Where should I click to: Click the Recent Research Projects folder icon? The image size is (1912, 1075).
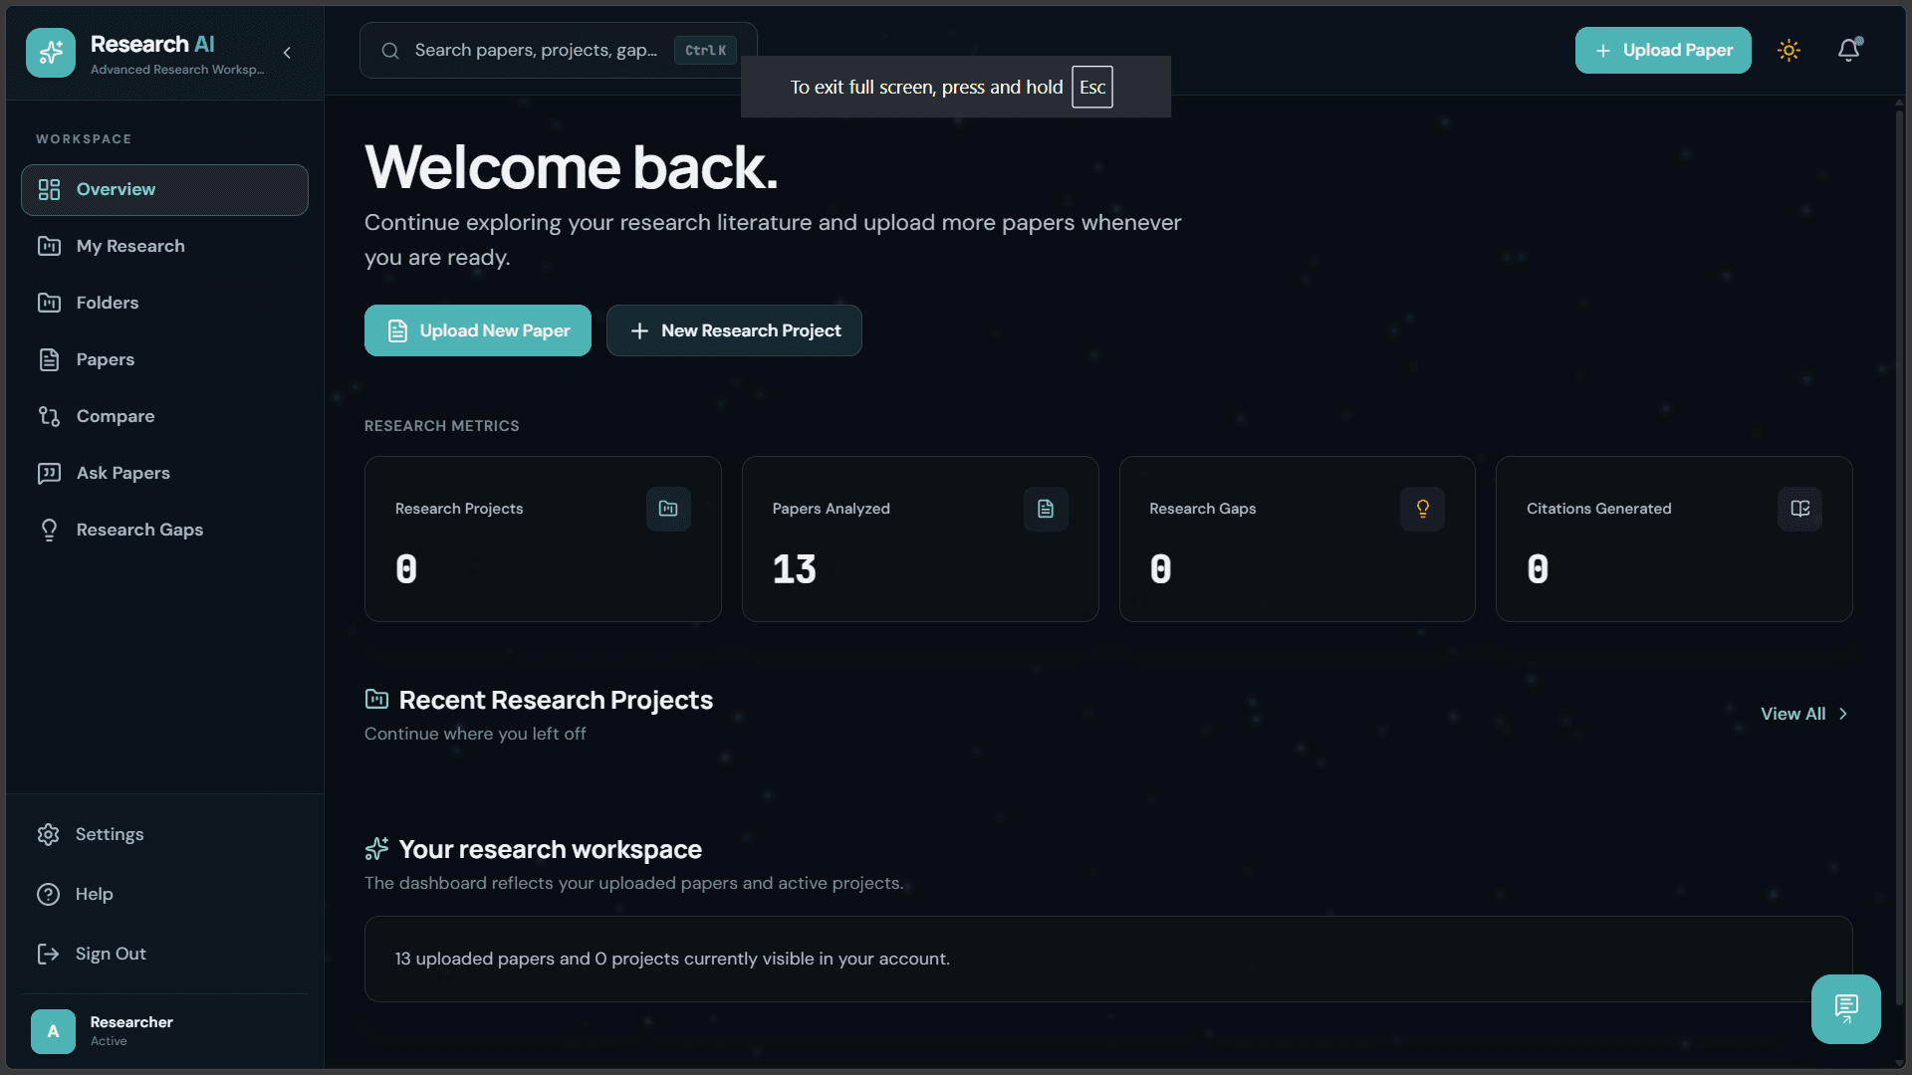[x=376, y=699]
